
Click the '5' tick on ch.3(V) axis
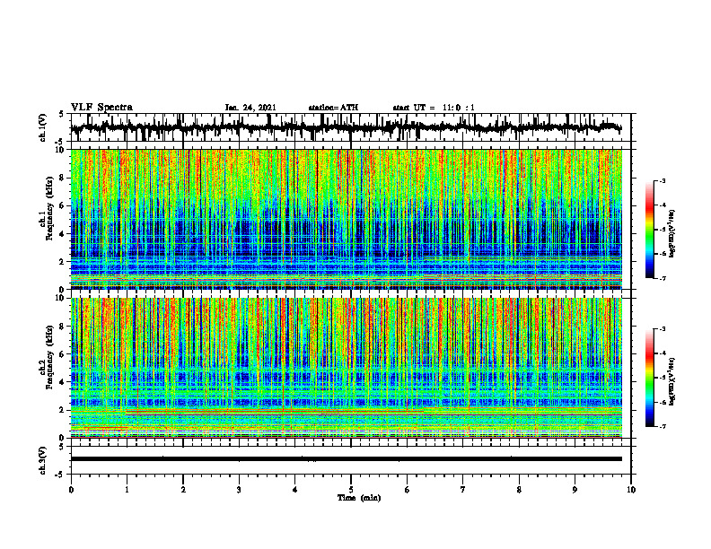tap(62, 448)
